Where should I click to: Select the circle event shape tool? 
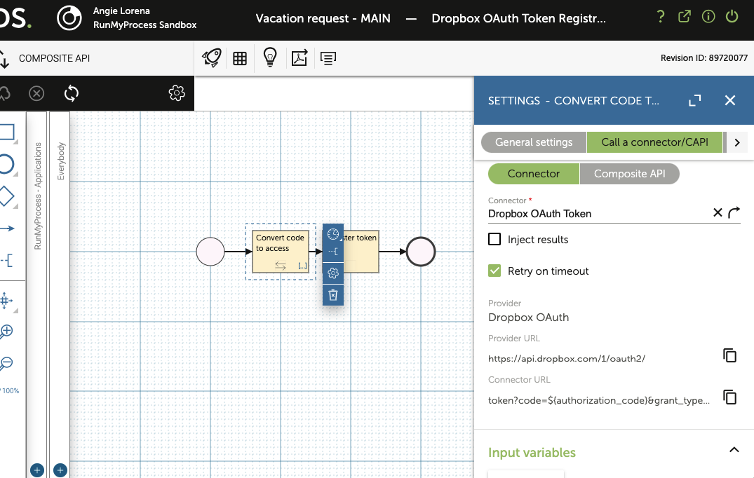[x=6, y=164]
